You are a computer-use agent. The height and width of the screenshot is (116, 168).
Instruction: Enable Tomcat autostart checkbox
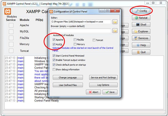(x=94, y=40)
